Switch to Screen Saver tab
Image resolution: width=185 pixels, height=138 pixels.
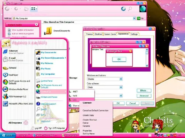(110, 34)
